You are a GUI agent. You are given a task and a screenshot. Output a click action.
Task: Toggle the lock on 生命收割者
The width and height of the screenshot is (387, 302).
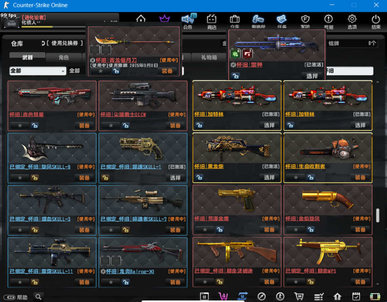(311, 177)
